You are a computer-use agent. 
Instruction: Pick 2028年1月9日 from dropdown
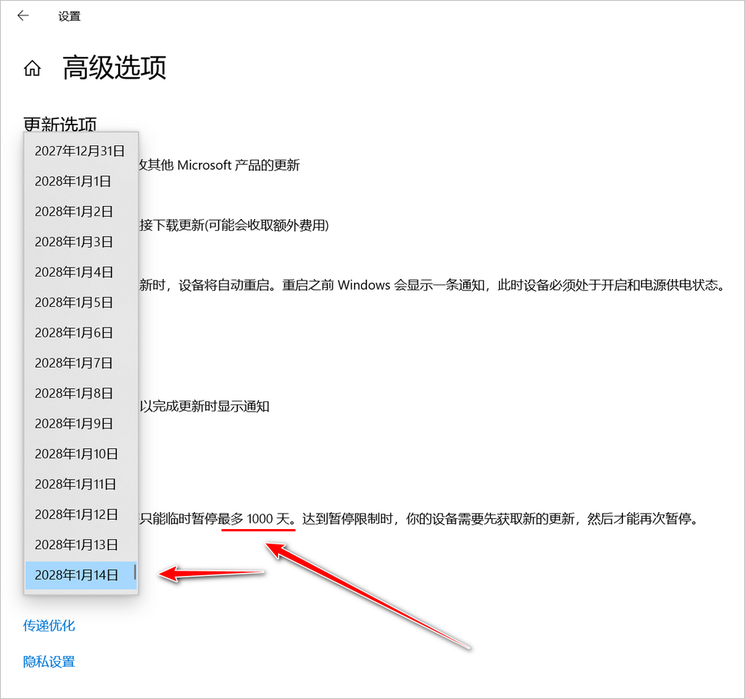click(x=74, y=423)
